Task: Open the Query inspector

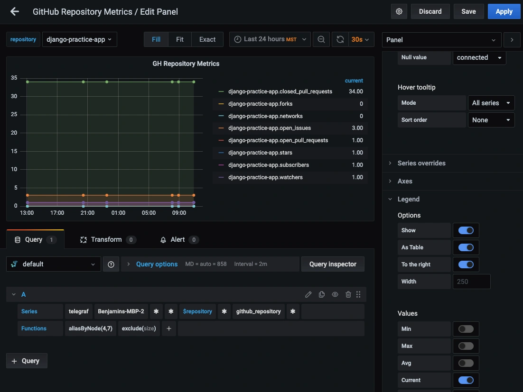Action: tap(333, 264)
